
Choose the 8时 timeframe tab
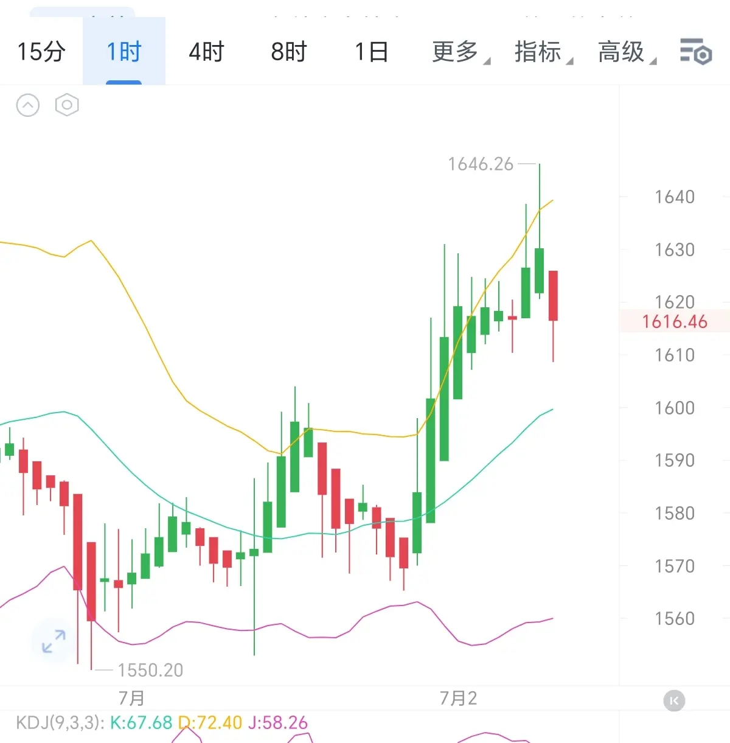click(x=290, y=52)
